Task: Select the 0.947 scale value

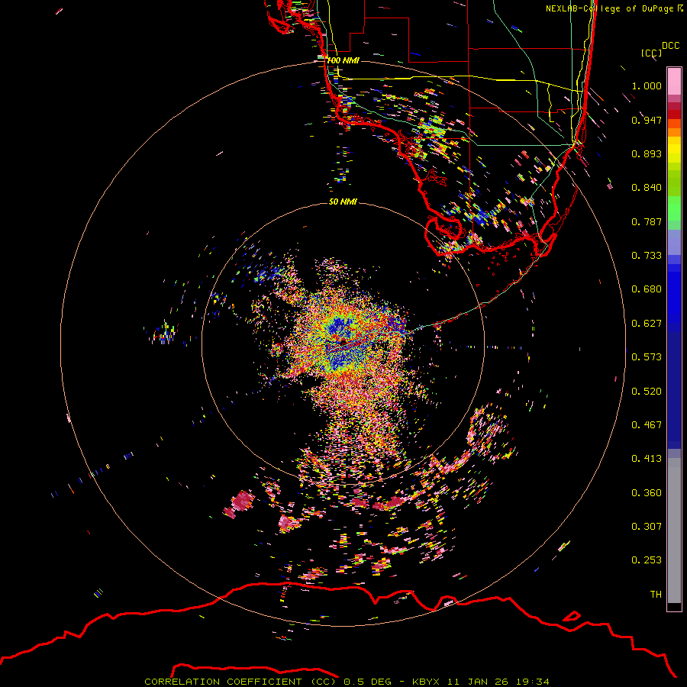Action: (647, 120)
